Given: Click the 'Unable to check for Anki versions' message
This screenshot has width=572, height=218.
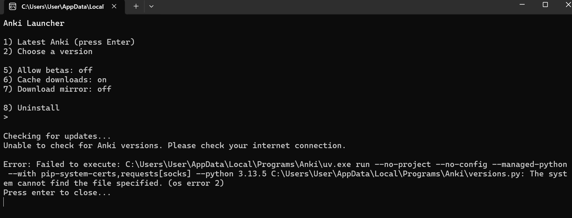Looking at the screenshot, I should click(83, 145).
